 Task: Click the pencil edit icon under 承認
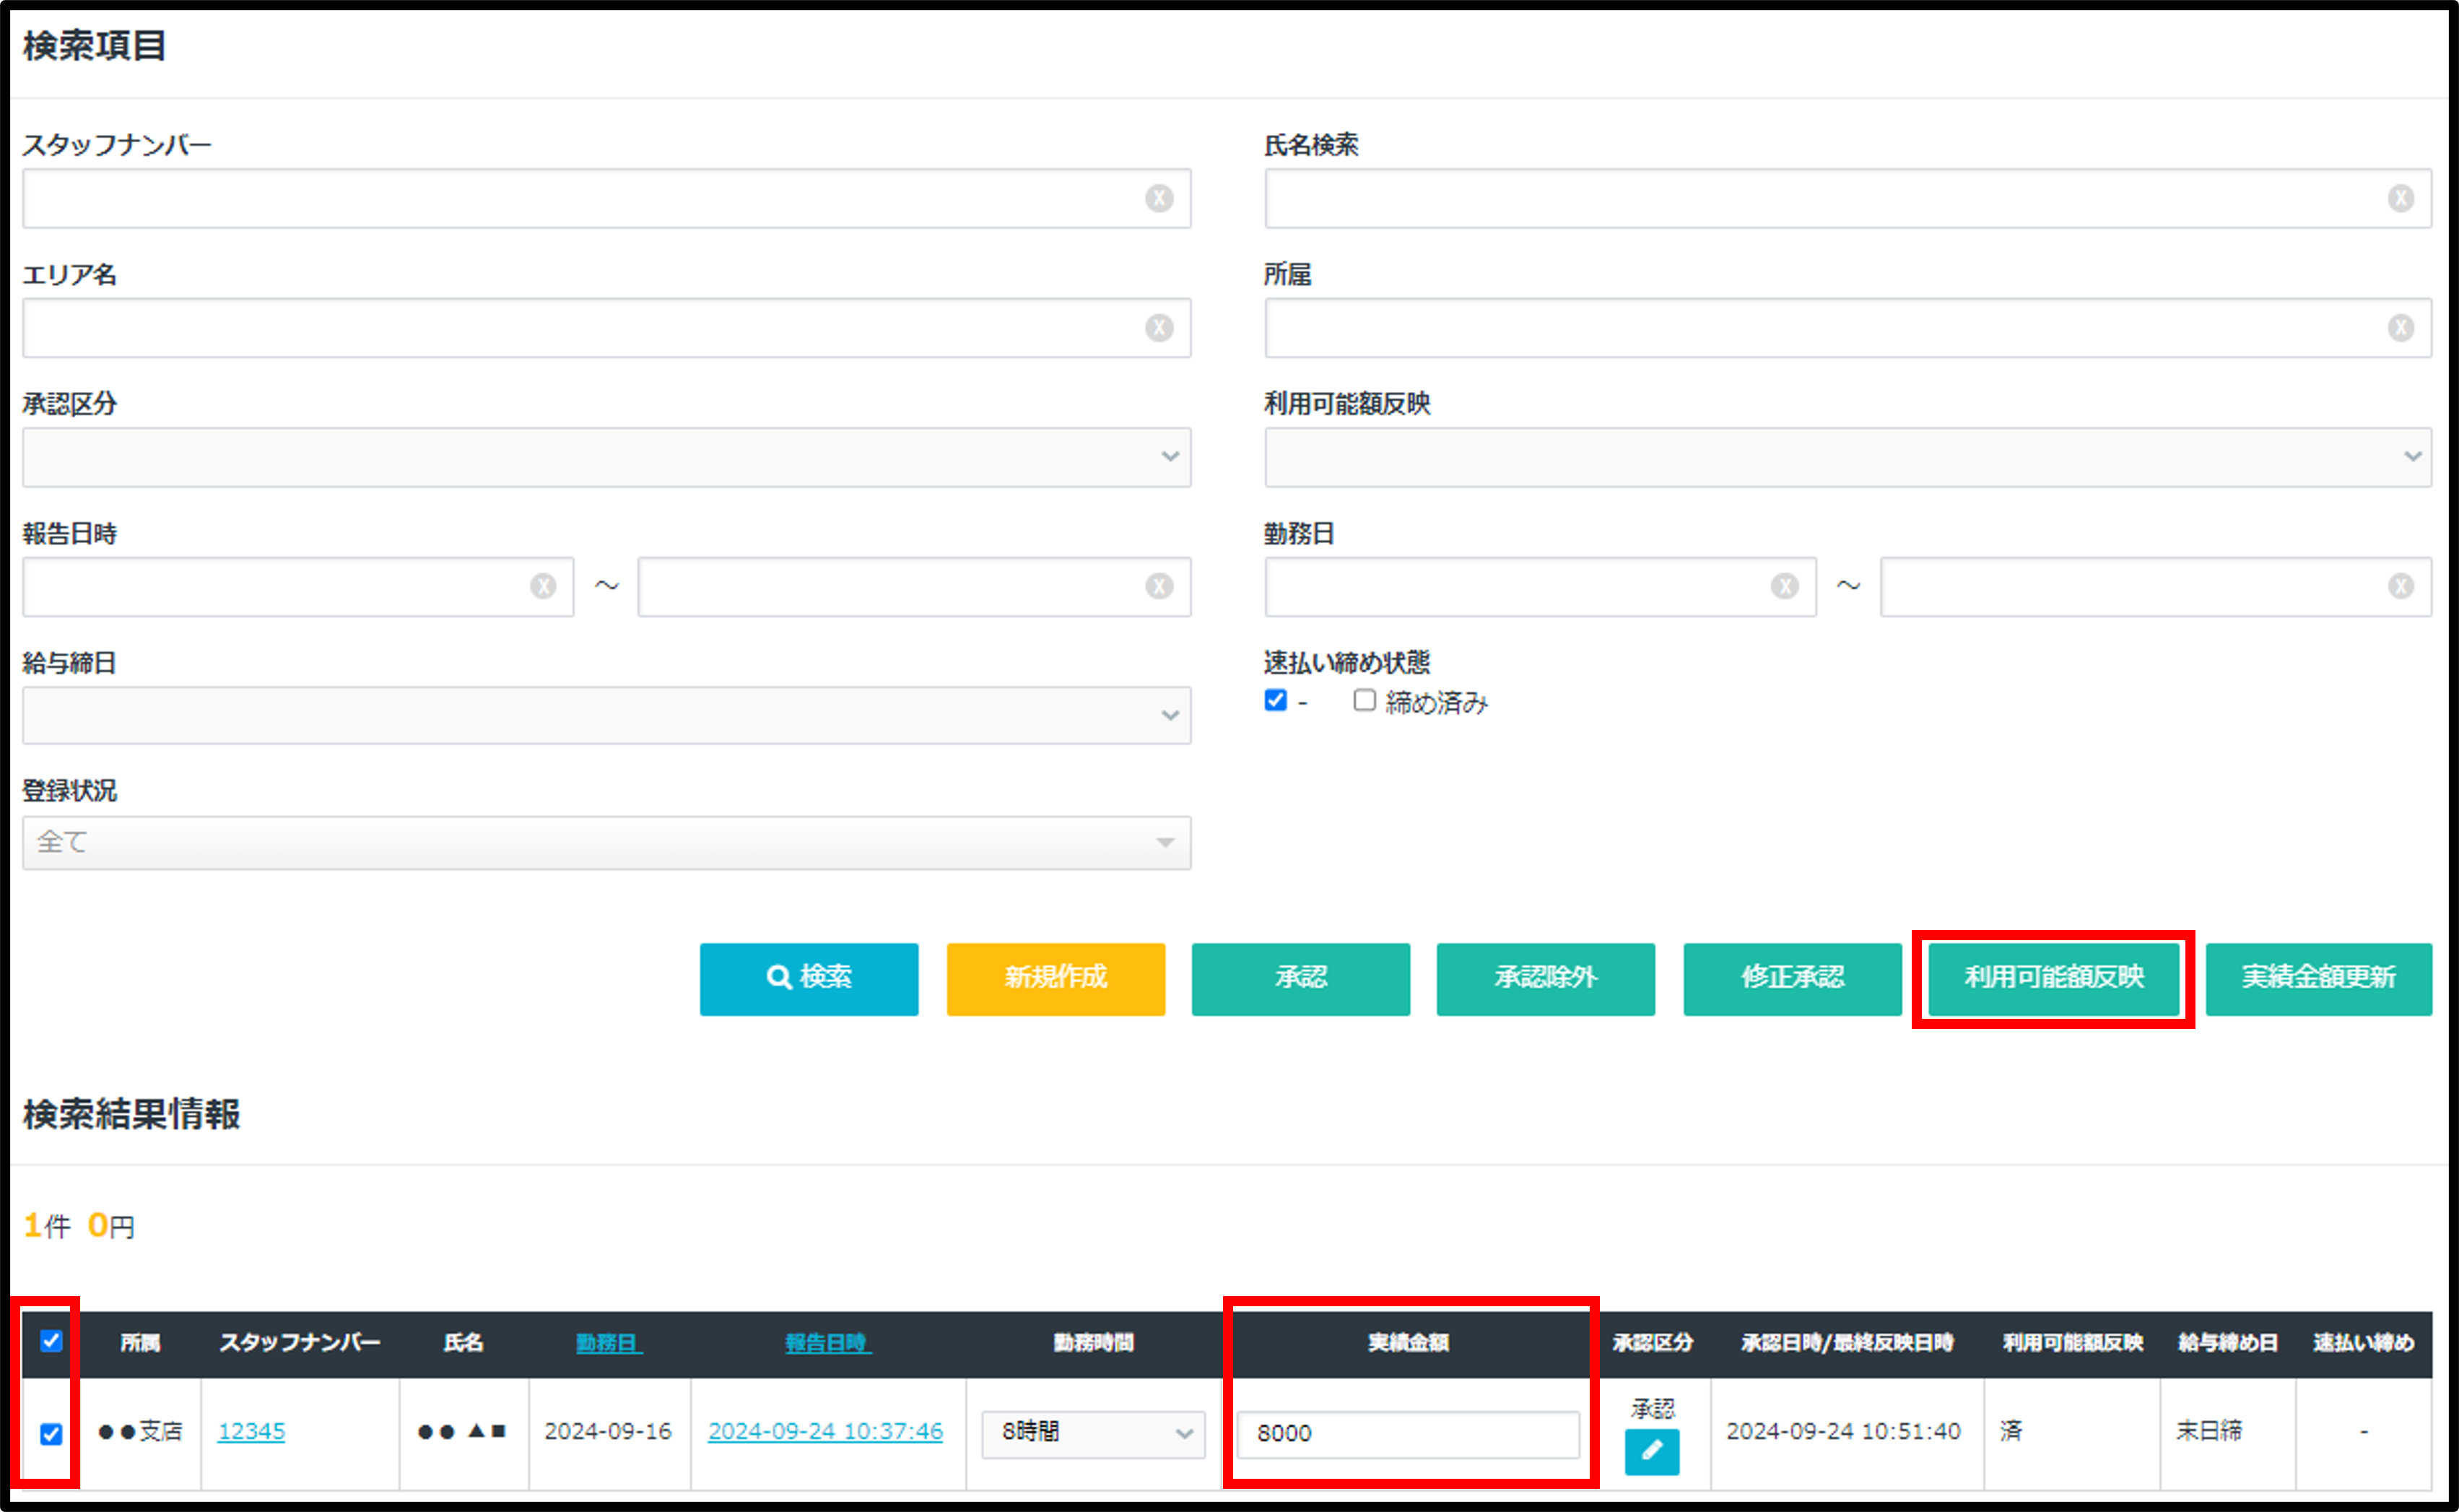coord(1651,1451)
